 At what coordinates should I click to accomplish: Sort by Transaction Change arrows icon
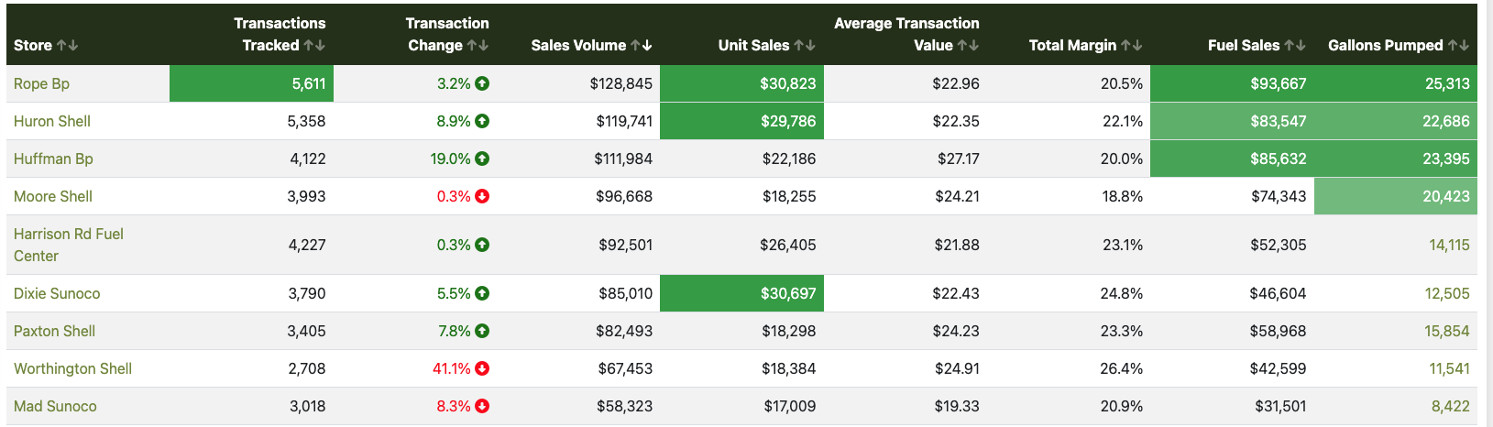(x=478, y=45)
